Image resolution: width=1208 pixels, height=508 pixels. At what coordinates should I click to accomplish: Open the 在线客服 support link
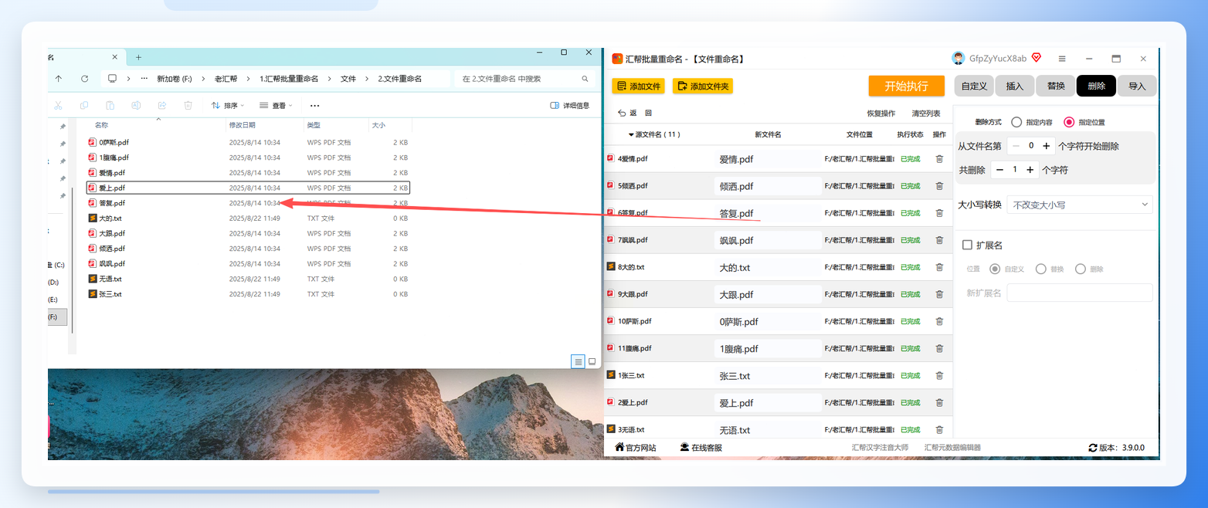701,448
